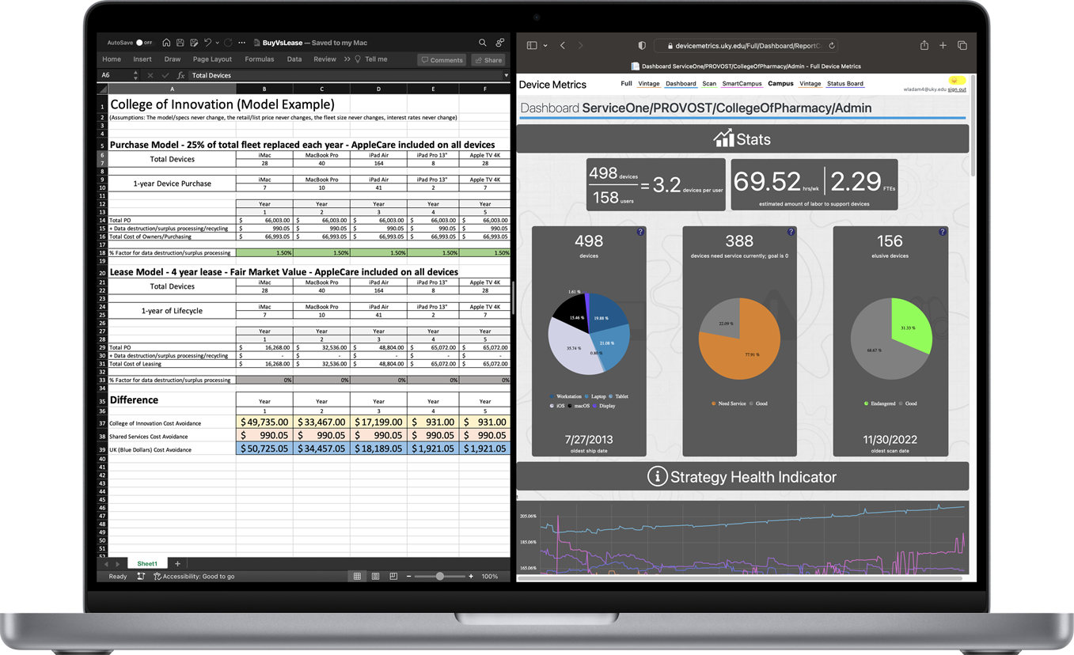Click the Save icon in Excel toolbar
Screen dimensions: 1074x655
pyautogui.click(x=180, y=43)
